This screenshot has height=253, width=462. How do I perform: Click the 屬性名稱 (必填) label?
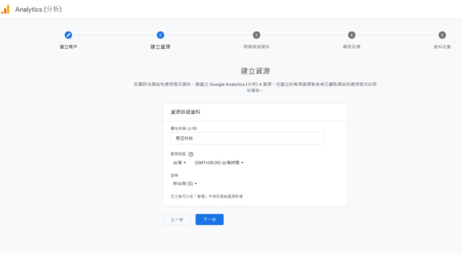pyautogui.click(x=184, y=128)
